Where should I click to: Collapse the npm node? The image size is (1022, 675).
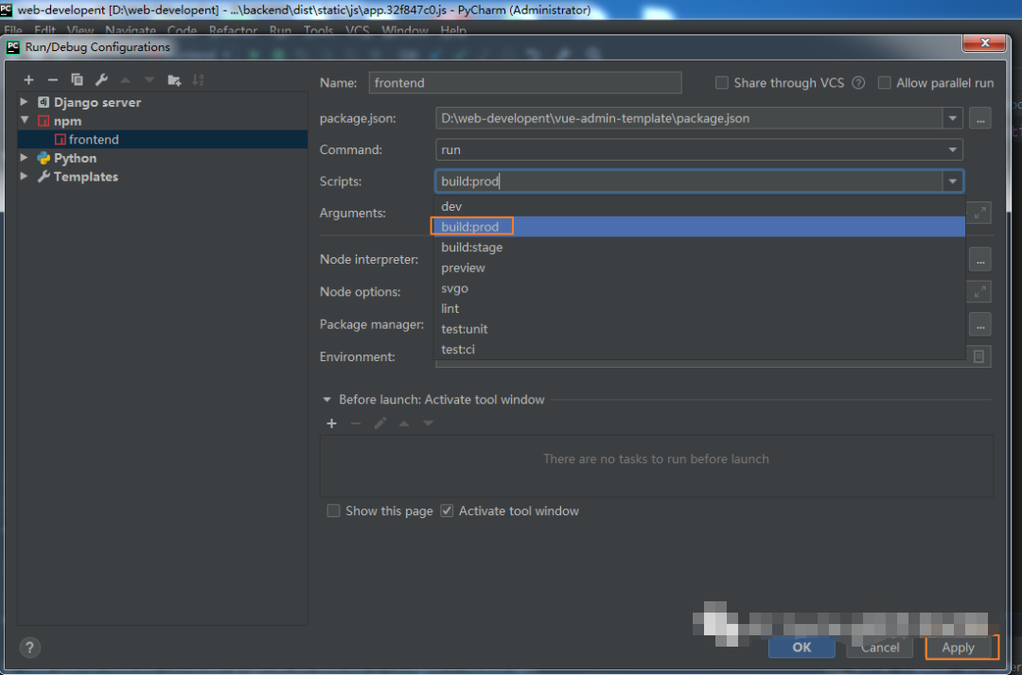coord(24,120)
